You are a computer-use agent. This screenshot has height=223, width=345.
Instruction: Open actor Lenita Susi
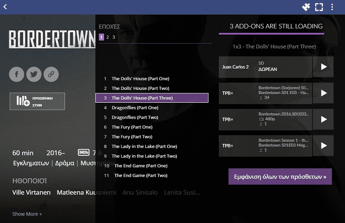(x=182, y=193)
